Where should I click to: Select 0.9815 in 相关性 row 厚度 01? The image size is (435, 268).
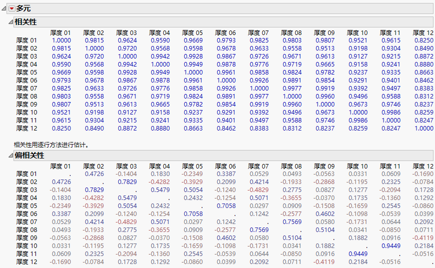click(x=94, y=40)
